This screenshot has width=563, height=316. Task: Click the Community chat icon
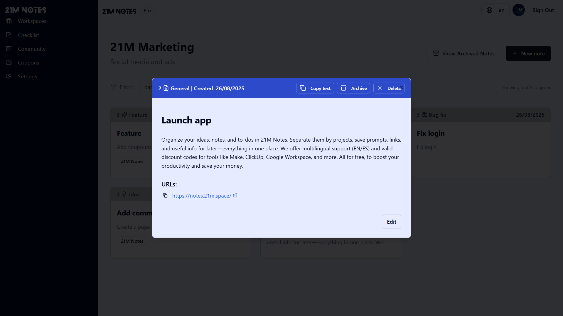[9, 48]
